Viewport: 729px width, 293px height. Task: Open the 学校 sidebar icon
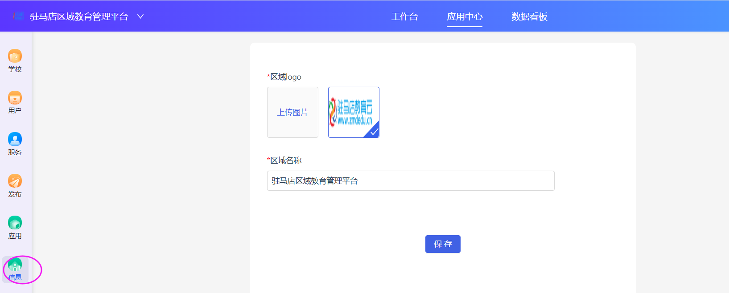15,56
